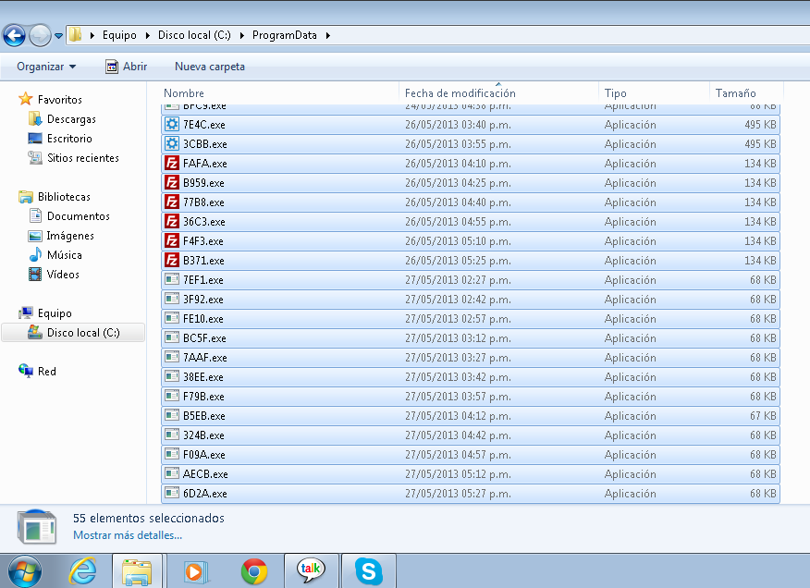
Task: Expand arrow before Equipo in address bar
Action: click(x=92, y=35)
